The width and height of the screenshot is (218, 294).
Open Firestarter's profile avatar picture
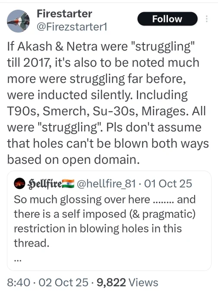(x=18, y=21)
